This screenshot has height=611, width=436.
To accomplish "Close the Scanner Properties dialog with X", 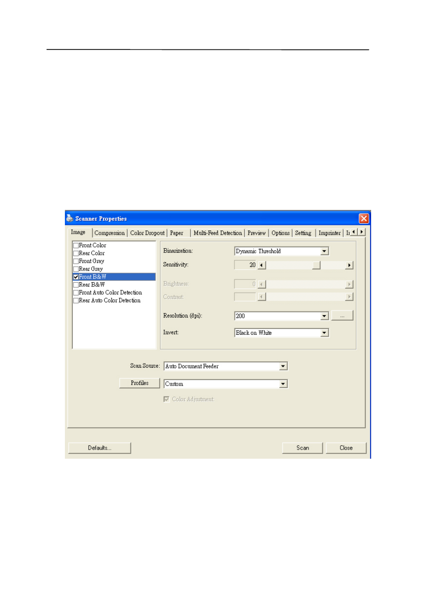I will pyautogui.click(x=364, y=219).
